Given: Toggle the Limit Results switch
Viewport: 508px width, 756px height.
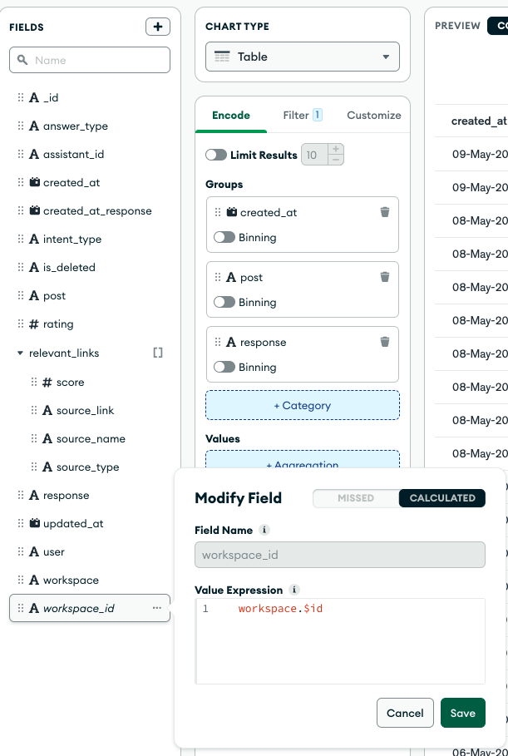Looking at the screenshot, I should (216, 155).
